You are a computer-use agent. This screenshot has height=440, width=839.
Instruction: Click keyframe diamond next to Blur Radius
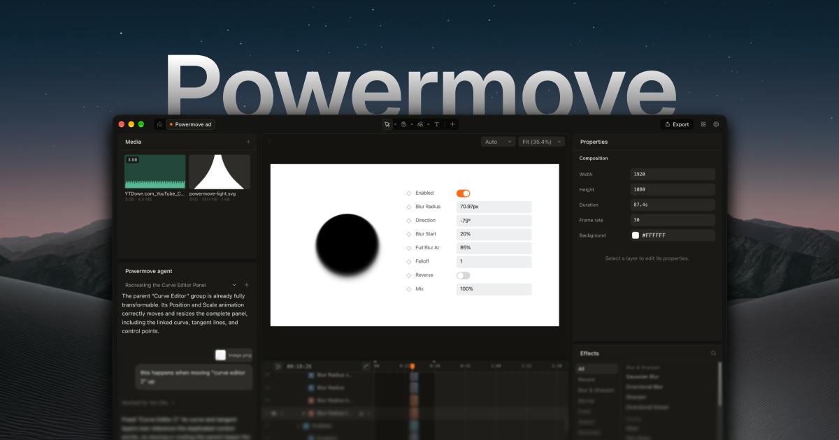[409, 207]
